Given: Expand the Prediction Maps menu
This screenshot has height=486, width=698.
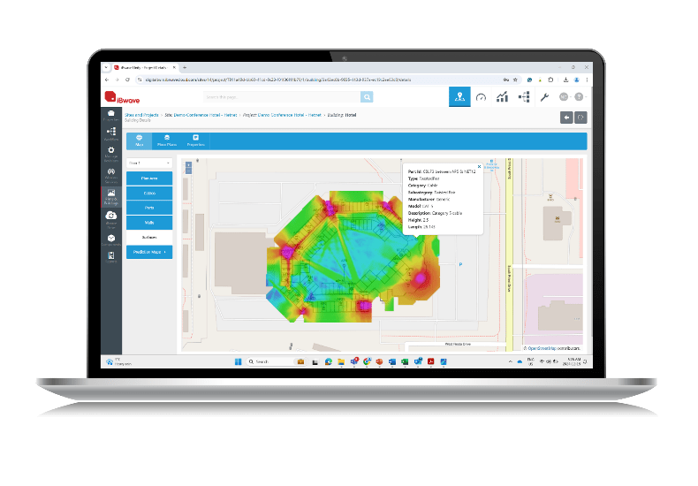Looking at the screenshot, I should click(149, 252).
